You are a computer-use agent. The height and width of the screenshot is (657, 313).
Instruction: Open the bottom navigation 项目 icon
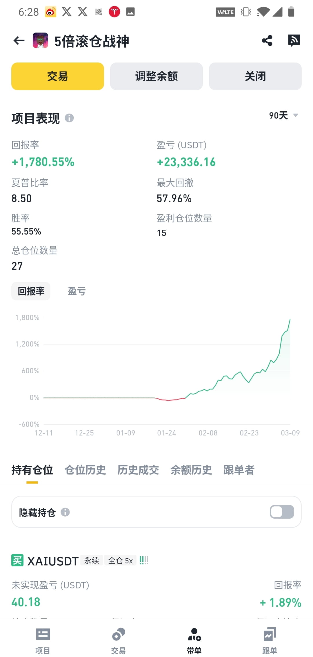[x=42, y=637]
